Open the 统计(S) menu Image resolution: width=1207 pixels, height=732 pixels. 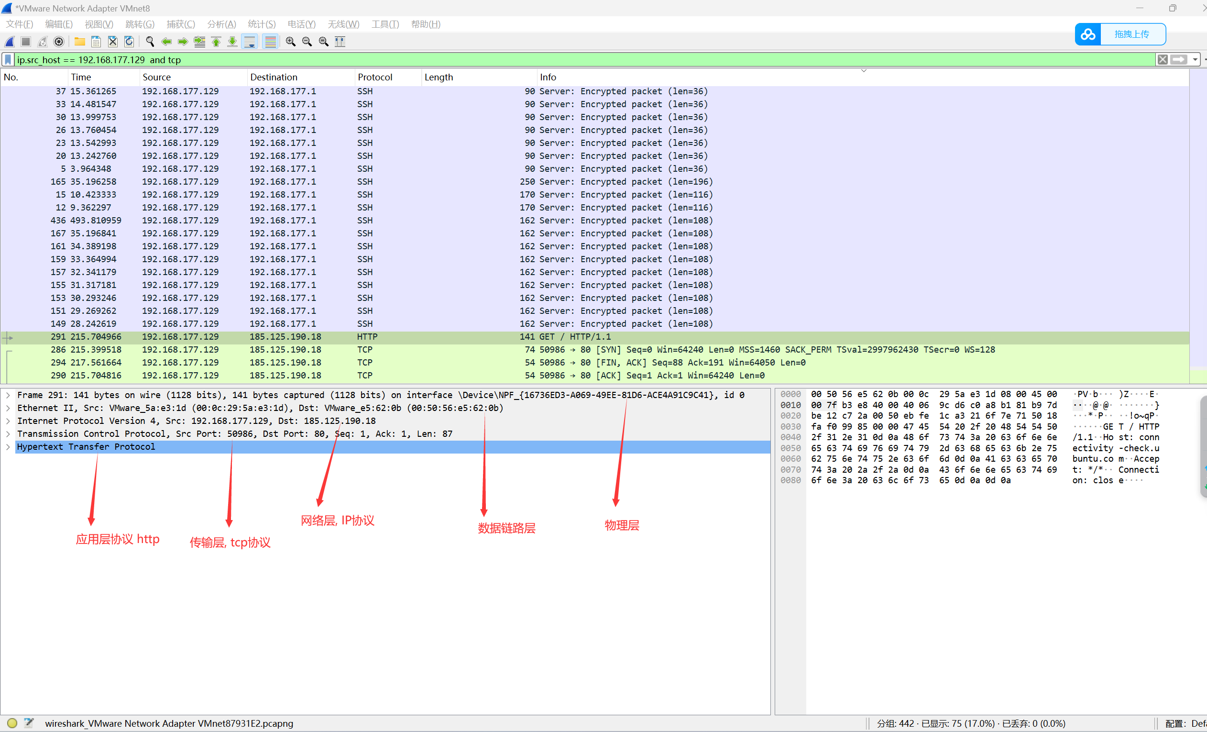262,24
